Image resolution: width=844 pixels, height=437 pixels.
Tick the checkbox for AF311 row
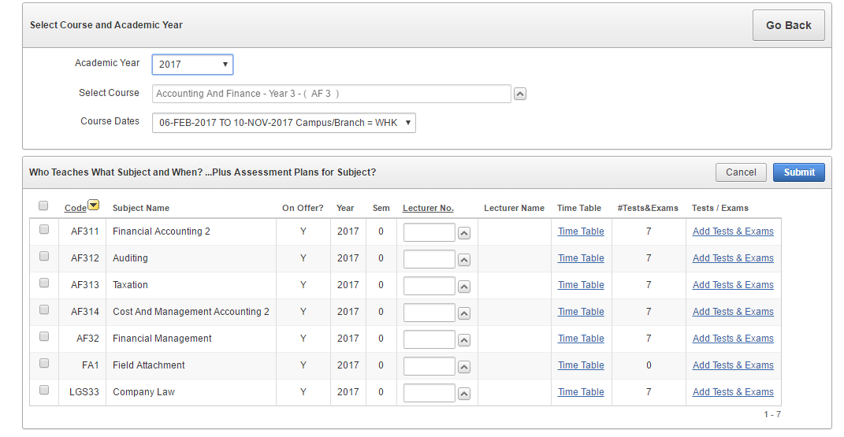(x=44, y=229)
